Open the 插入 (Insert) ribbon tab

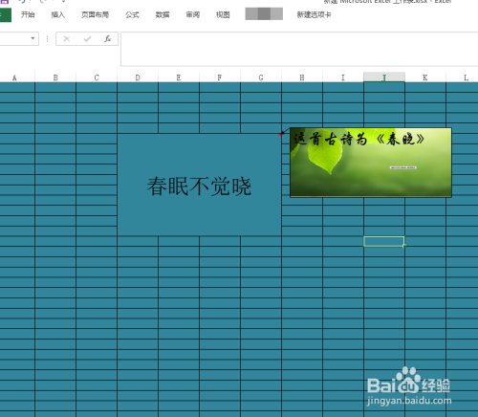[x=58, y=14]
